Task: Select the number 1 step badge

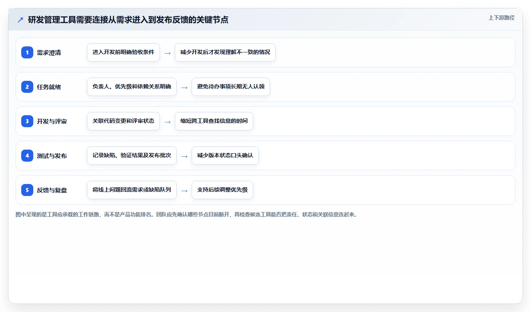Action: pos(27,52)
